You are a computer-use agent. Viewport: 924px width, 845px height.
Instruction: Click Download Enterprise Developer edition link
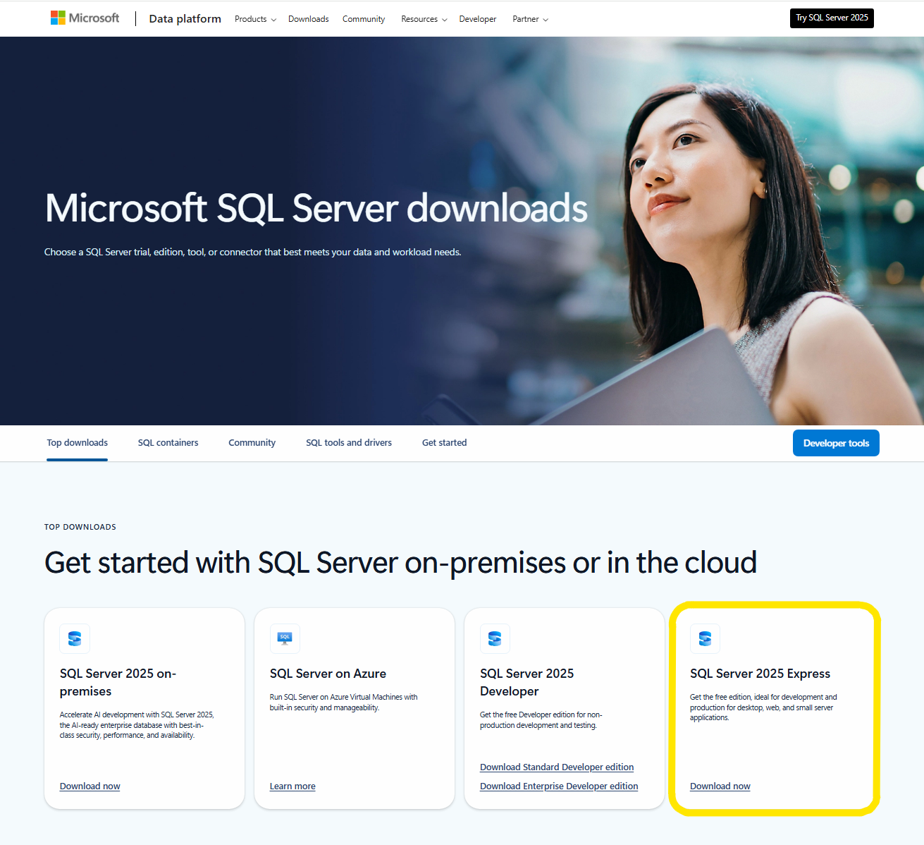559,786
